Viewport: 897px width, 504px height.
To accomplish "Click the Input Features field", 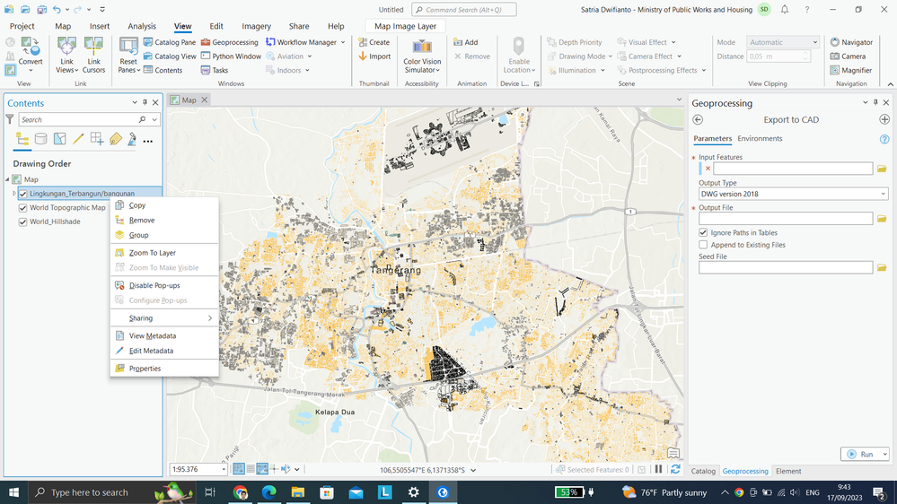I will pyautogui.click(x=793, y=169).
